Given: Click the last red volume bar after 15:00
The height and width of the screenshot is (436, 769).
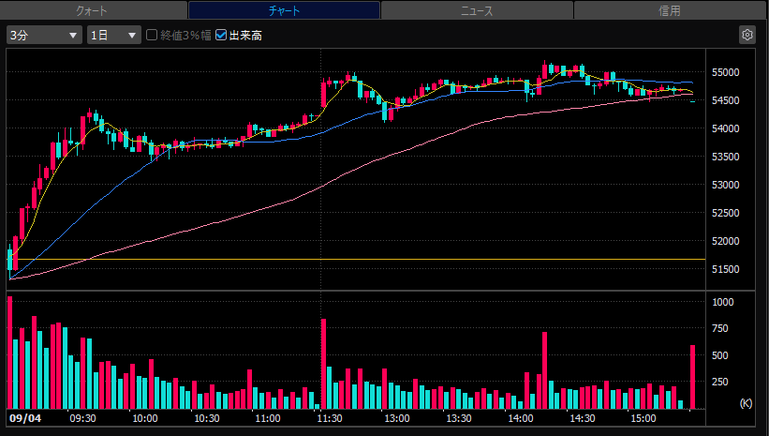Looking at the screenshot, I should pyautogui.click(x=692, y=377).
